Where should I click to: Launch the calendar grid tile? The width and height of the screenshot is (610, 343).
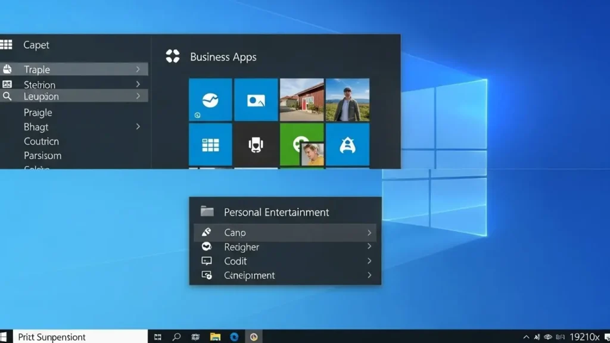coord(210,145)
